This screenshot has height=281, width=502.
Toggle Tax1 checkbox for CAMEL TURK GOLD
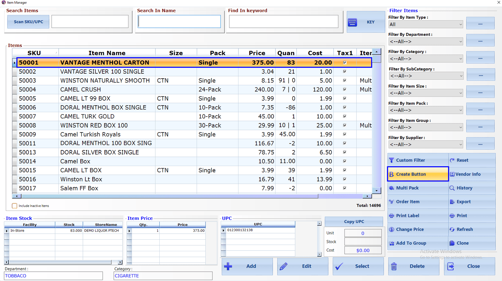click(x=345, y=116)
